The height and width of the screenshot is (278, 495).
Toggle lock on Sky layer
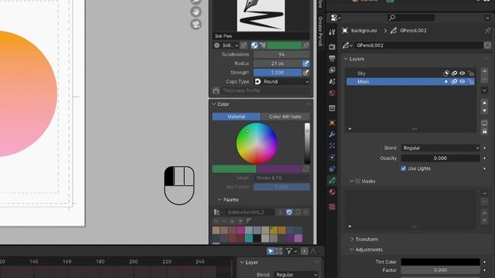(471, 73)
